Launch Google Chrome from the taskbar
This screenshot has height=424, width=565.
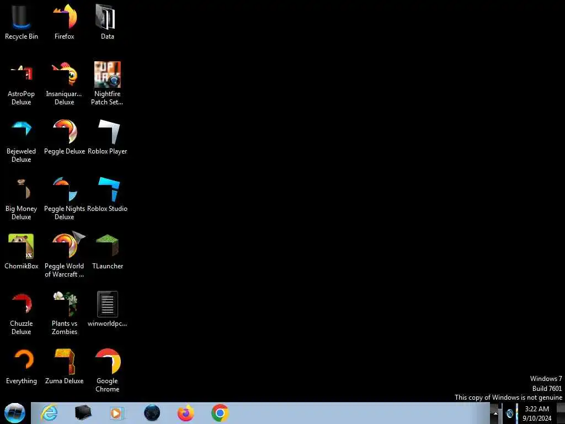[220, 413]
